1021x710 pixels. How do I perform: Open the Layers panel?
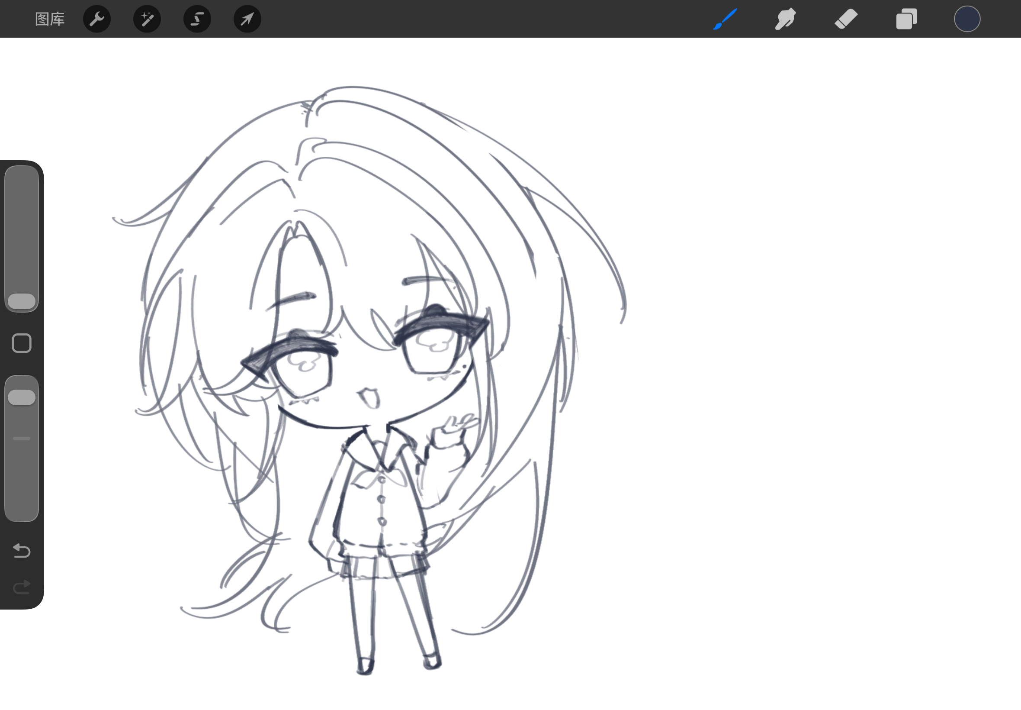907,19
